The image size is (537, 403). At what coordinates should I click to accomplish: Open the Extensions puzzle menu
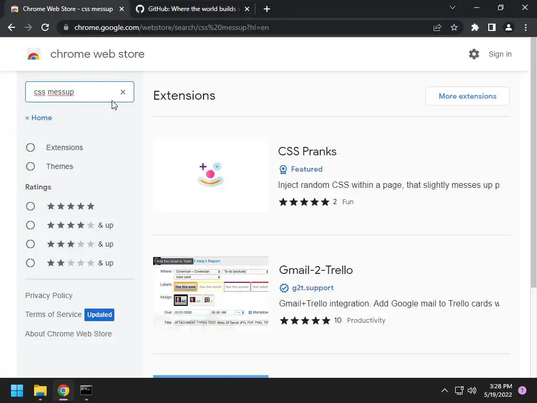(475, 27)
